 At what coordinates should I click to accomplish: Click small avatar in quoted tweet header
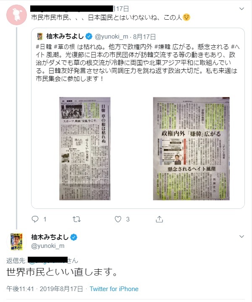40,36
